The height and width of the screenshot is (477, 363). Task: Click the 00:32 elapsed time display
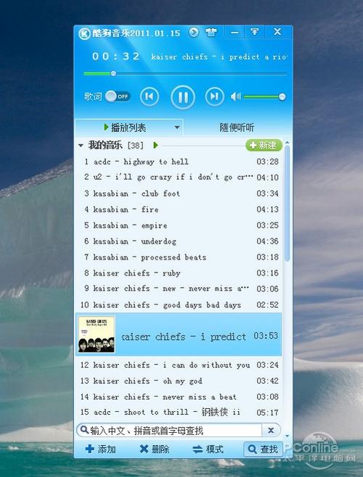point(116,57)
